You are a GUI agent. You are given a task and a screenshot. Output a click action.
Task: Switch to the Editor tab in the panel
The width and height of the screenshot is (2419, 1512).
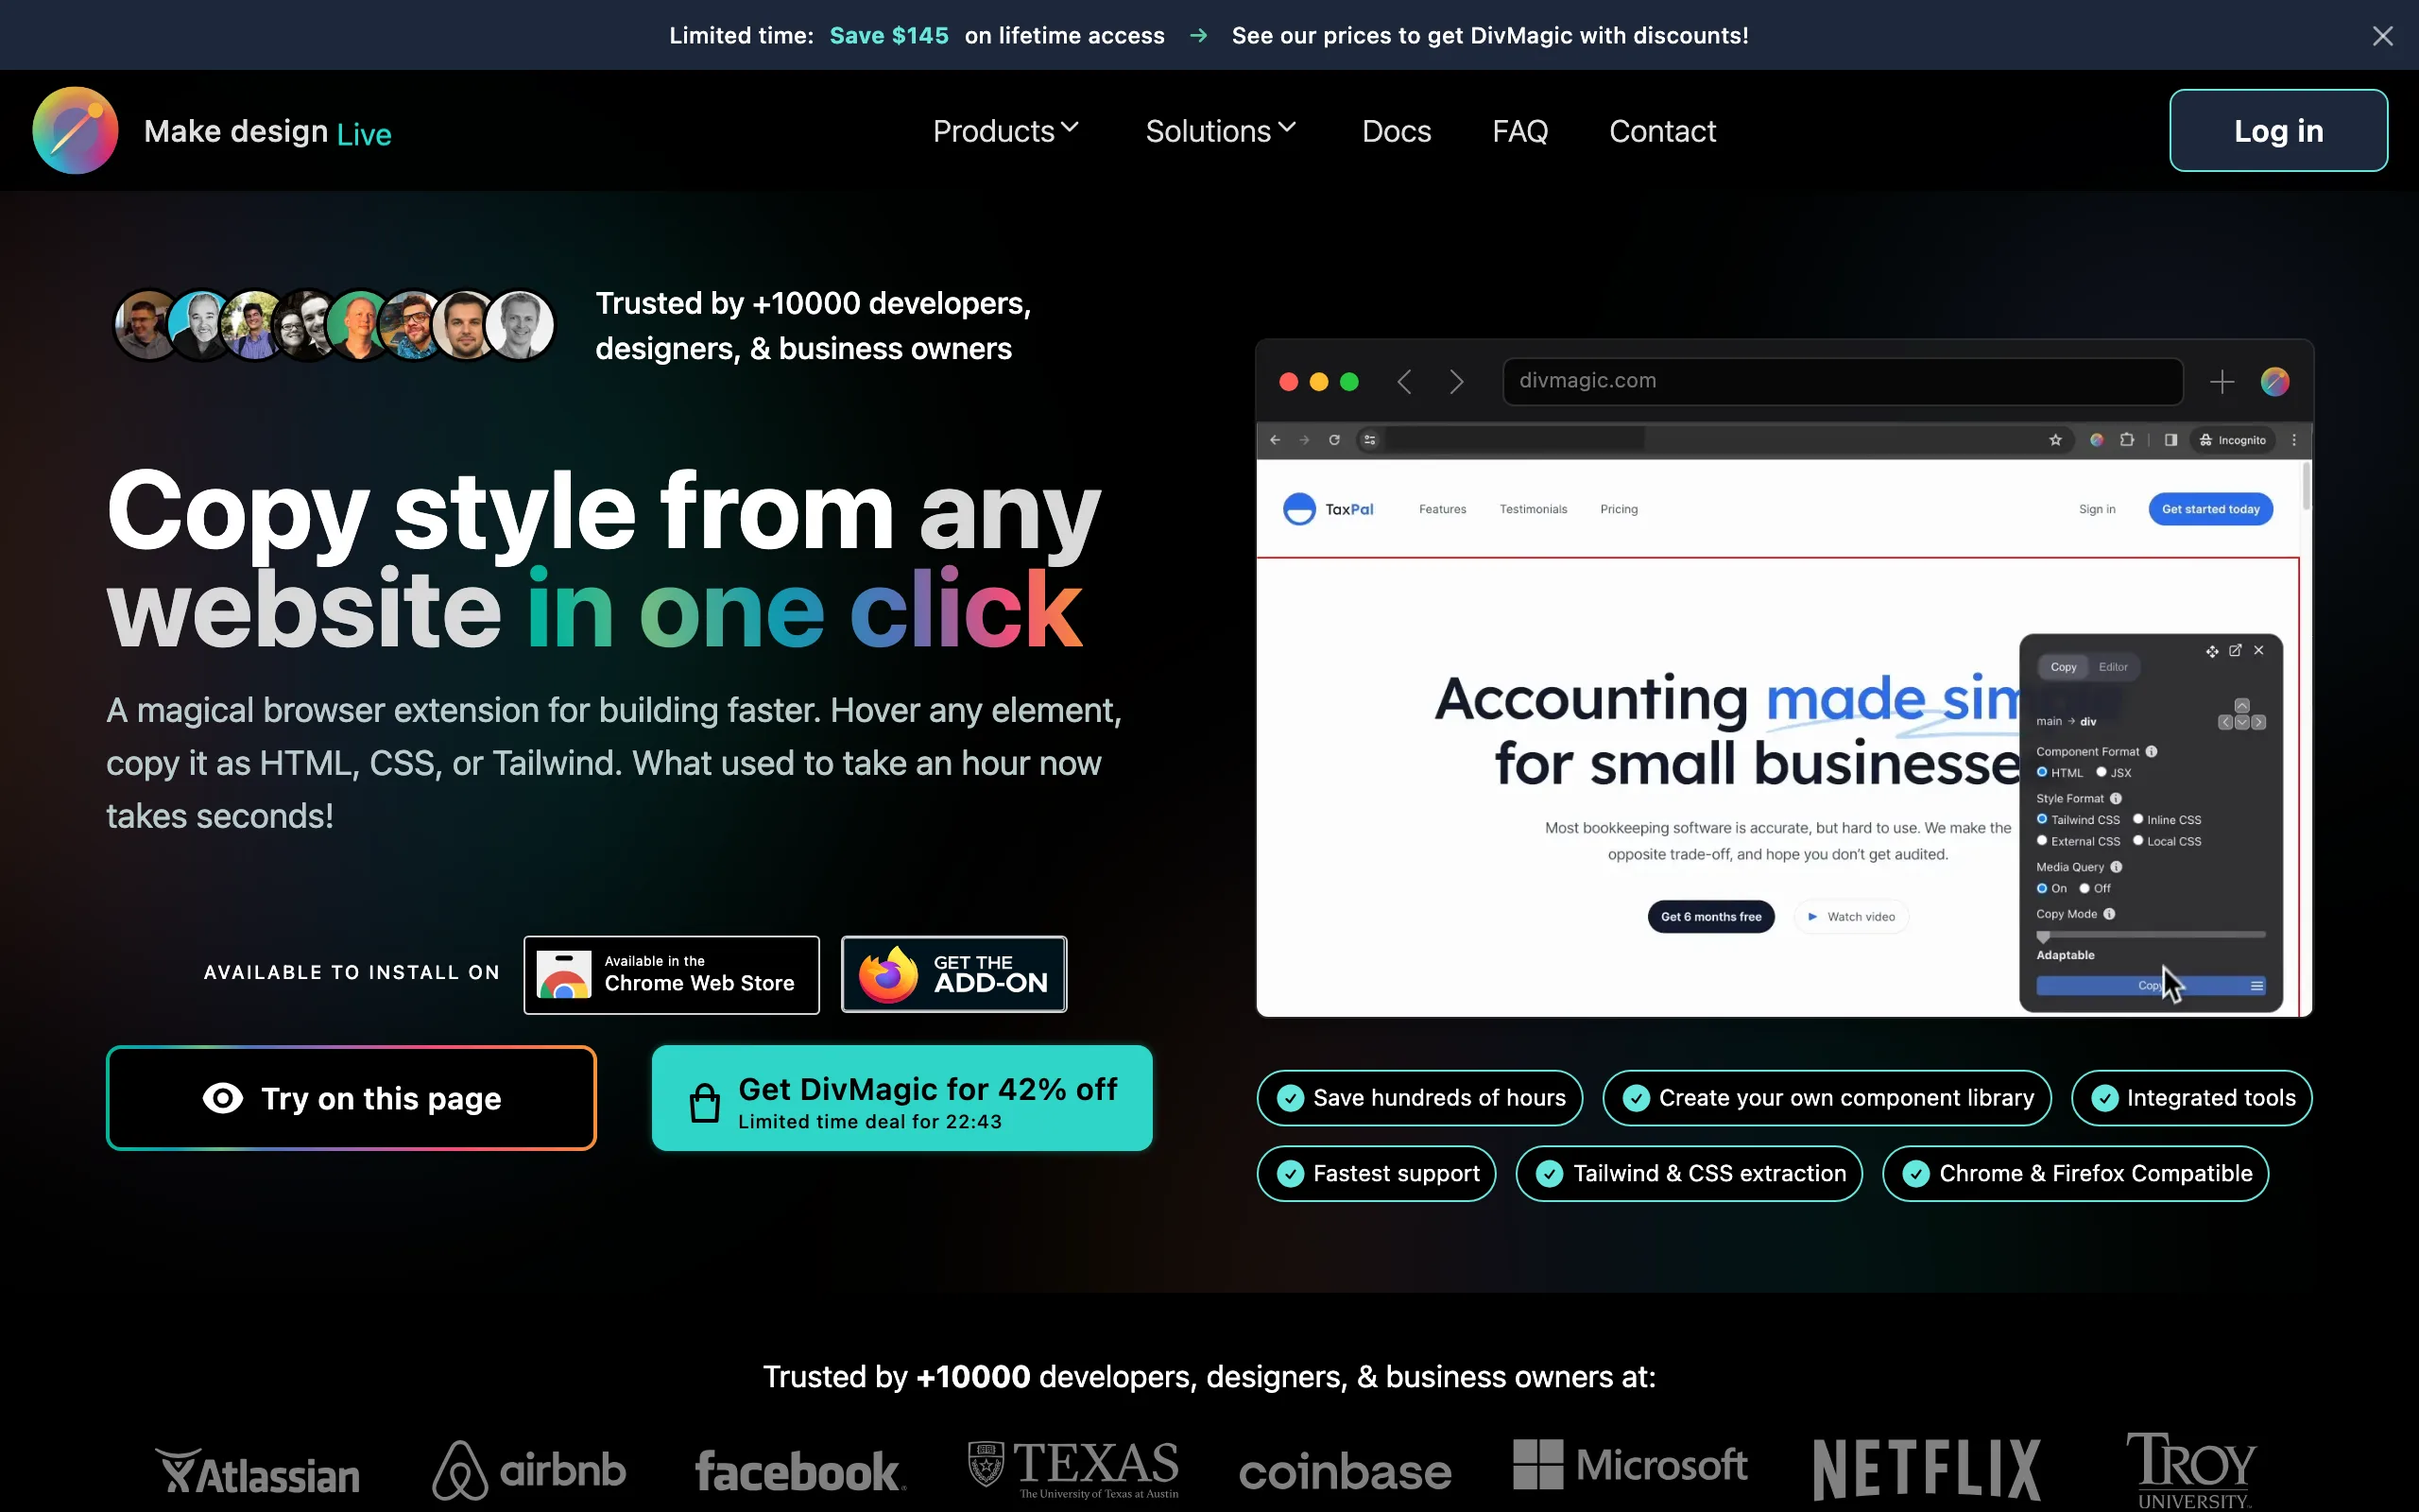click(2113, 667)
